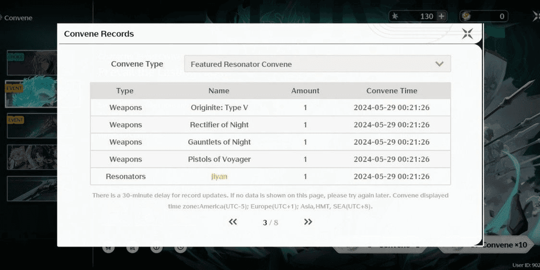Click the page indicator 3 / 8
Image resolution: width=540 pixels, height=270 pixels.
click(x=270, y=222)
